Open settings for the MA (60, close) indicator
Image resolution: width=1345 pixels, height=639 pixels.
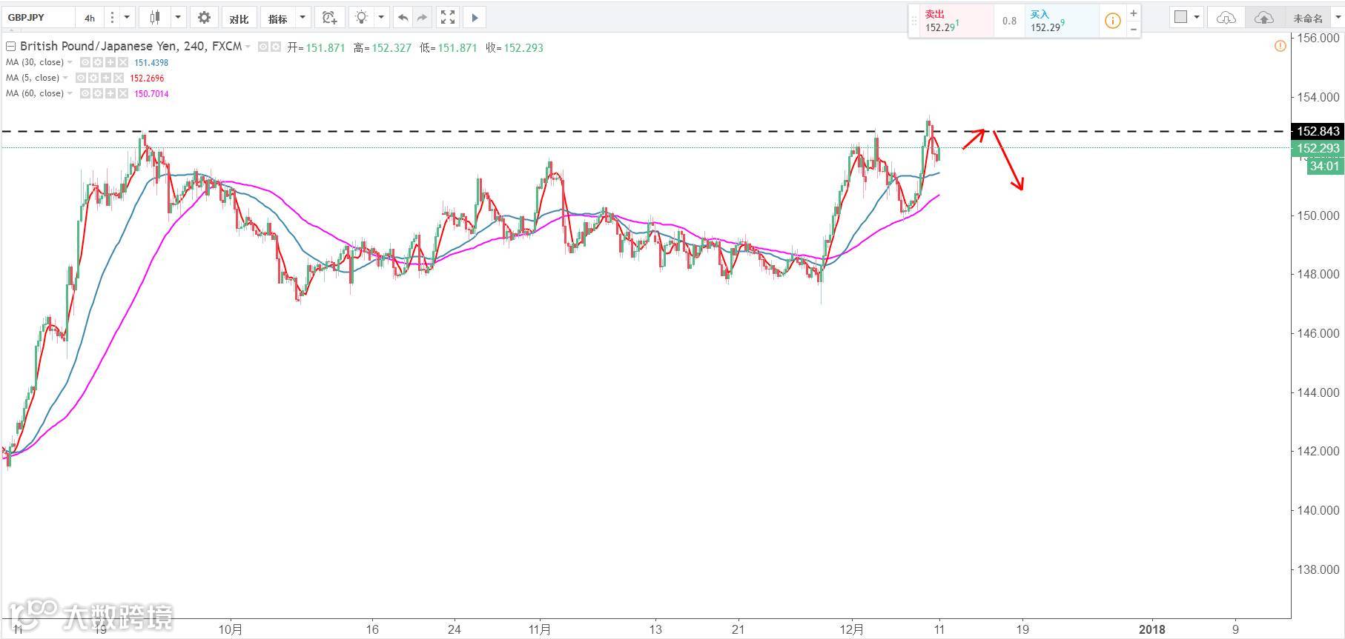[x=98, y=94]
